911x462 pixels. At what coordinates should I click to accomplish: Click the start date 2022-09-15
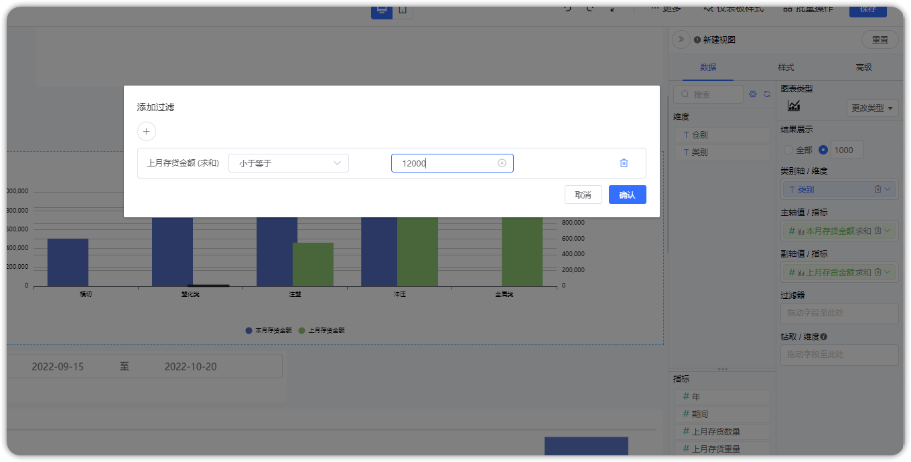(58, 366)
